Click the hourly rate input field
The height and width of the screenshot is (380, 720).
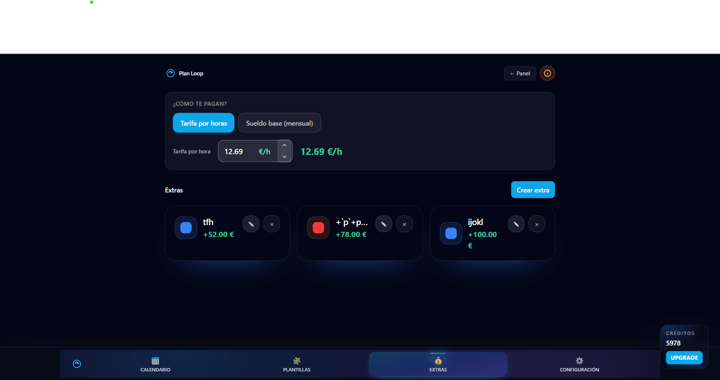[240, 152]
